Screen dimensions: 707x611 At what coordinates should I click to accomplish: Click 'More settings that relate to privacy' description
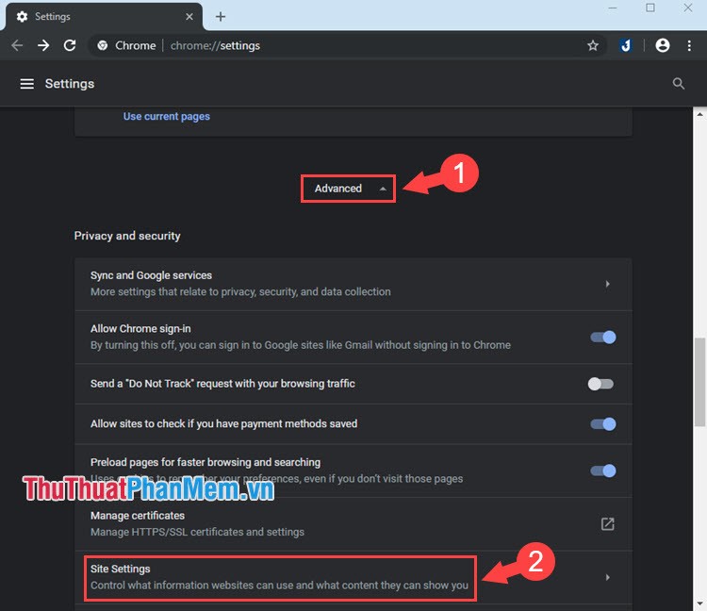point(240,291)
